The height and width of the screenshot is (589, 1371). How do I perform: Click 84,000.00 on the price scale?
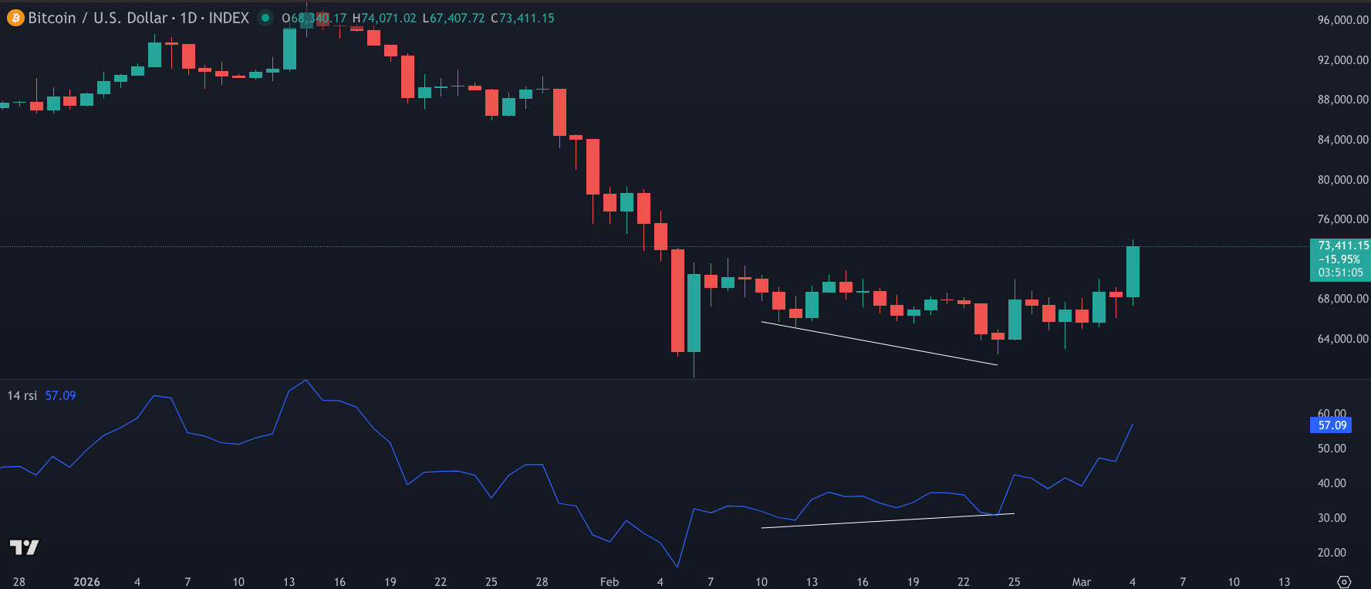coord(1342,140)
